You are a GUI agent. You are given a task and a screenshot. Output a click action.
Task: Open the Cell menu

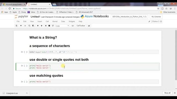47,21
